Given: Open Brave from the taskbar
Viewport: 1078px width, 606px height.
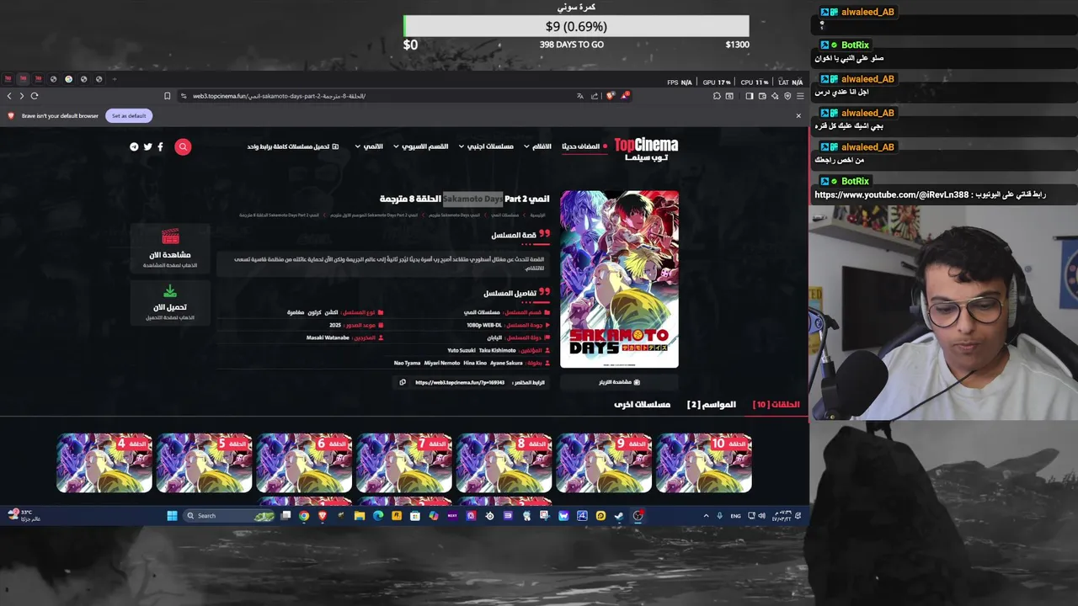Looking at the screenshot, I should click(323, 516).
